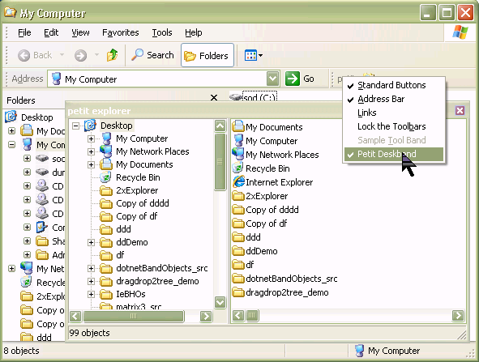
Task: Select Recycle Bin icon in petit tree
Action: click(105, 177)
